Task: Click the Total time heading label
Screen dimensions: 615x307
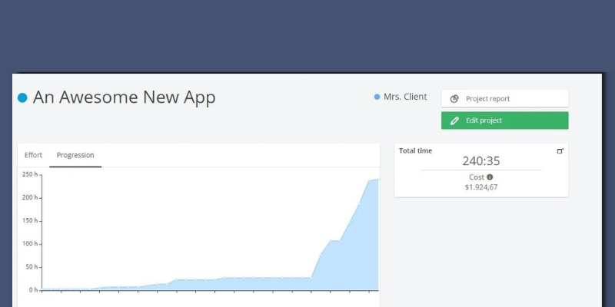Action: 415,150
